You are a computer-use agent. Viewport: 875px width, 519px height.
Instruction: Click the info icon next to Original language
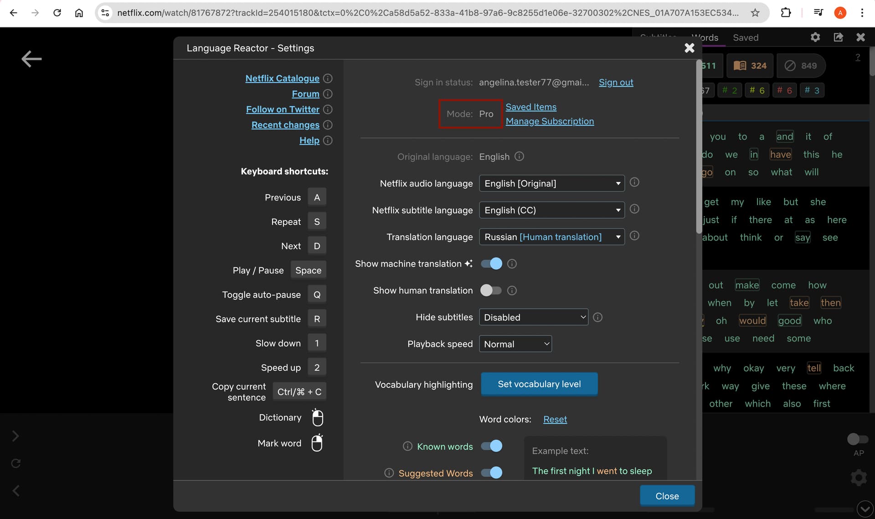click(519, 157)
